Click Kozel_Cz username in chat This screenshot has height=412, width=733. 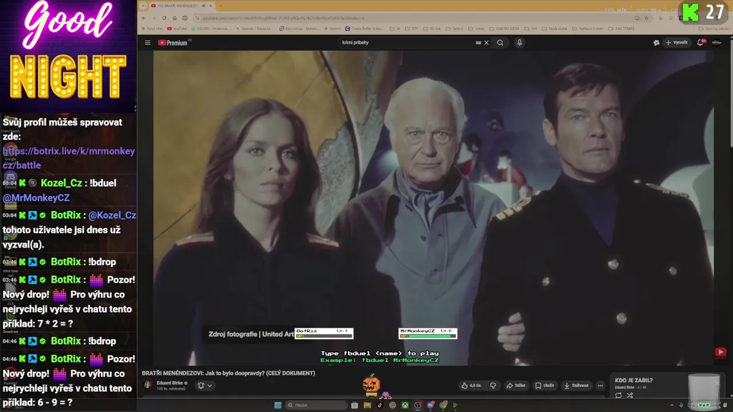tap(61, 183)
